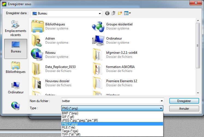Choose TIFF (*.tif;*.tiff) from the list
Viewport: 204px width, 137px height.
coord(71,135)
